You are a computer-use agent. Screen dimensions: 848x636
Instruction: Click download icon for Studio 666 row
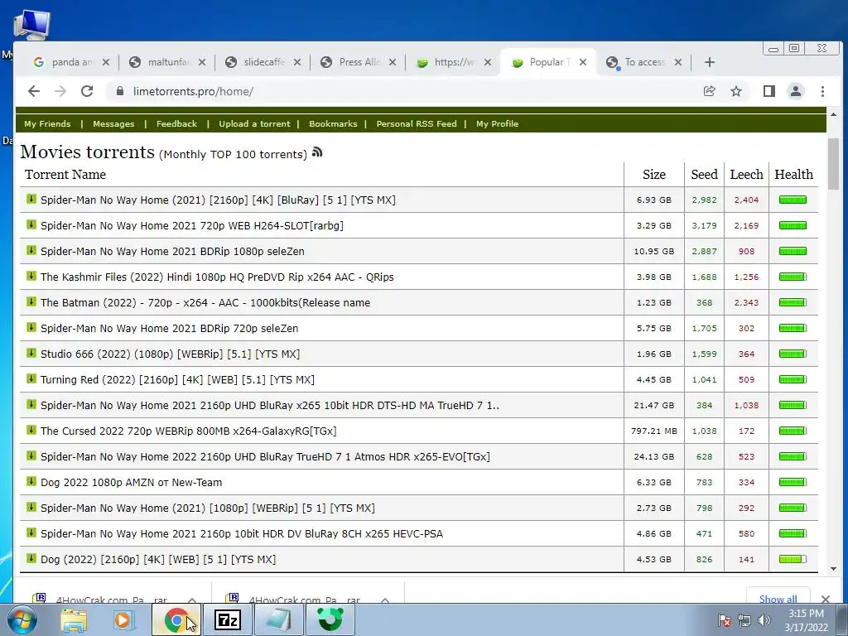pos(31,353)
